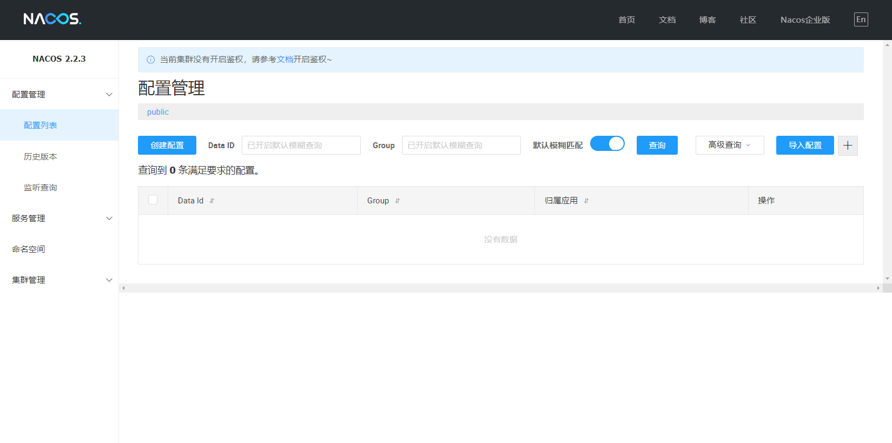Click the 'NACOS 2.2.3' version text

[x=59, y=59]
